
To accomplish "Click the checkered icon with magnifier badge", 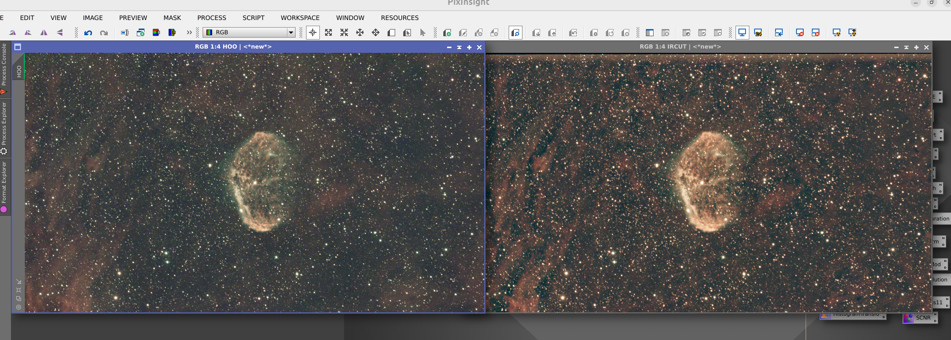I will click(x=718, y=33).
